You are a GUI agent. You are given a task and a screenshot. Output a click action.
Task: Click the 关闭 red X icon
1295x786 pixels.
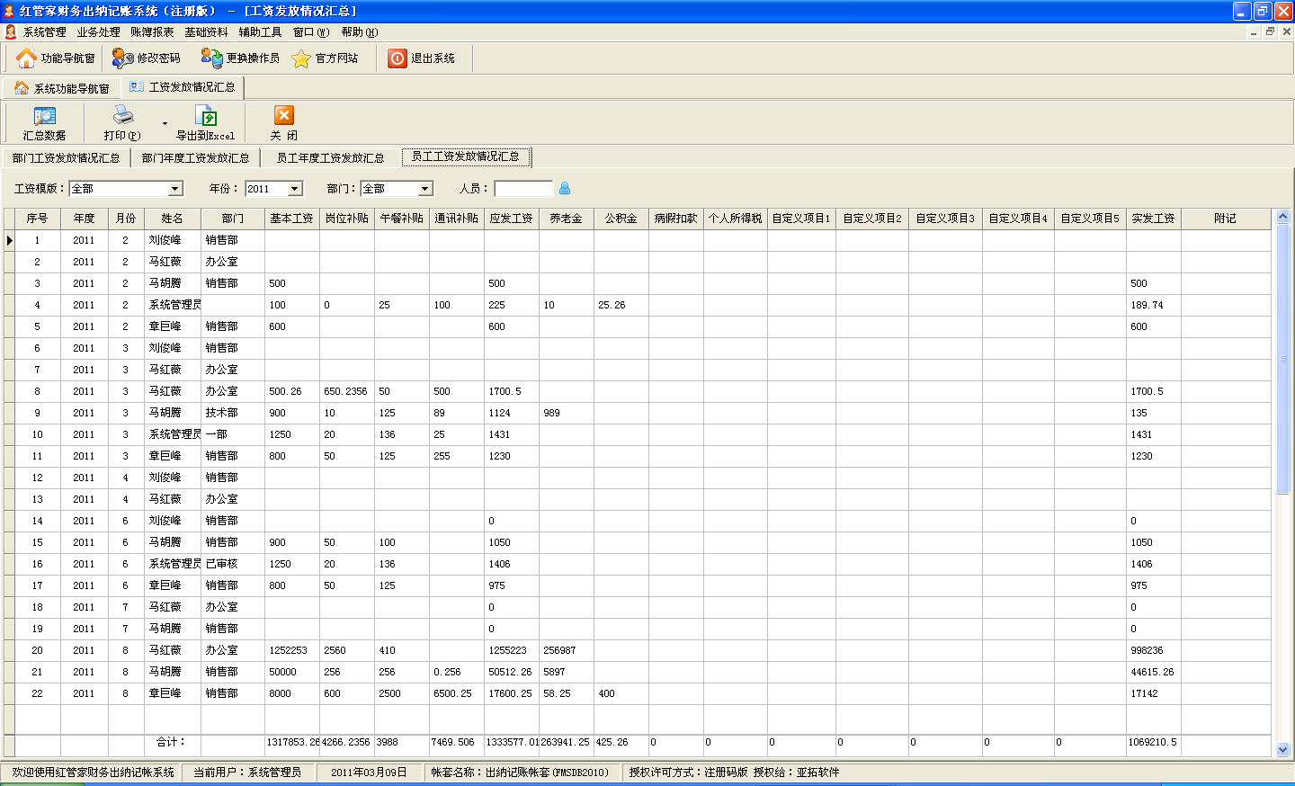[x=283, y=116]
